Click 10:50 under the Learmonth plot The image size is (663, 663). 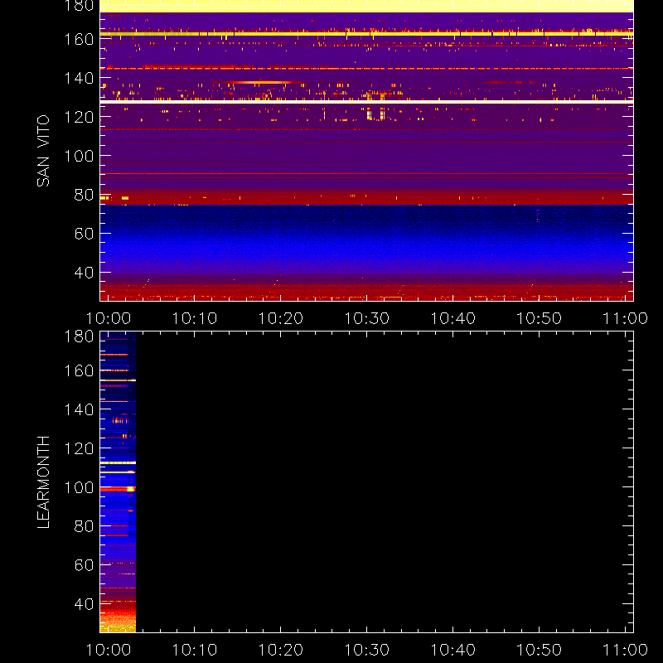[x=540, y=650]
